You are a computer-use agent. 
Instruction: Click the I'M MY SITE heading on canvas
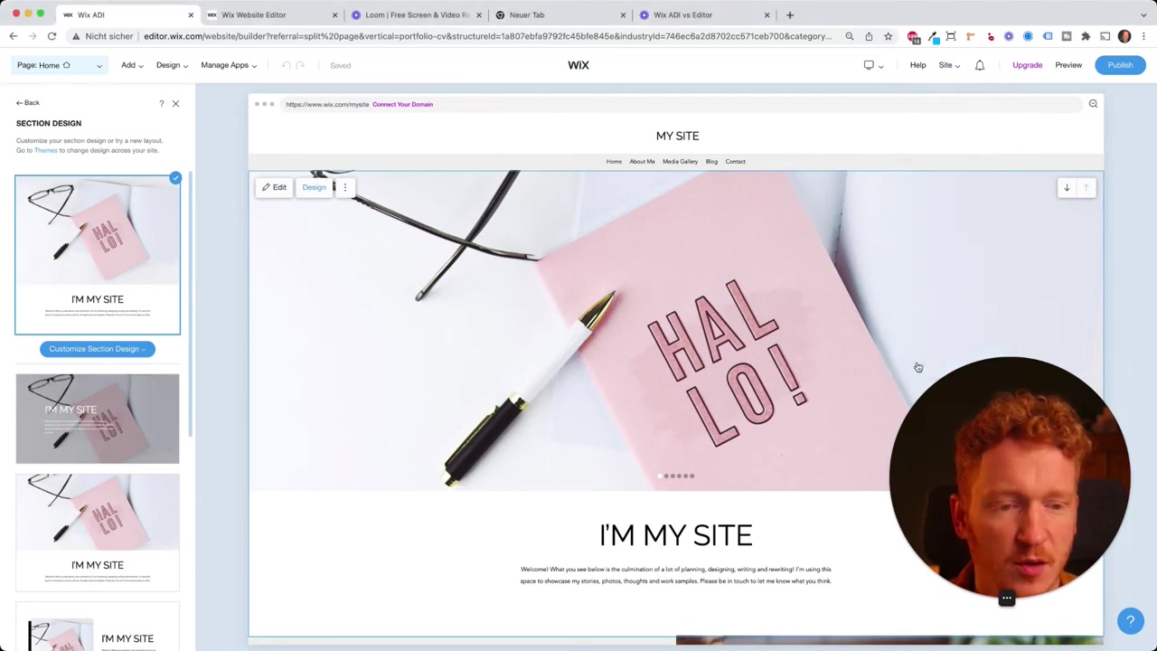coord(675,535)
